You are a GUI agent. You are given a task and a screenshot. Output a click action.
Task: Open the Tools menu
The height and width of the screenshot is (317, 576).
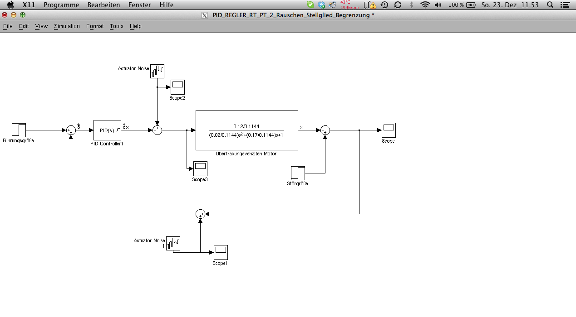tap(116, 26)
